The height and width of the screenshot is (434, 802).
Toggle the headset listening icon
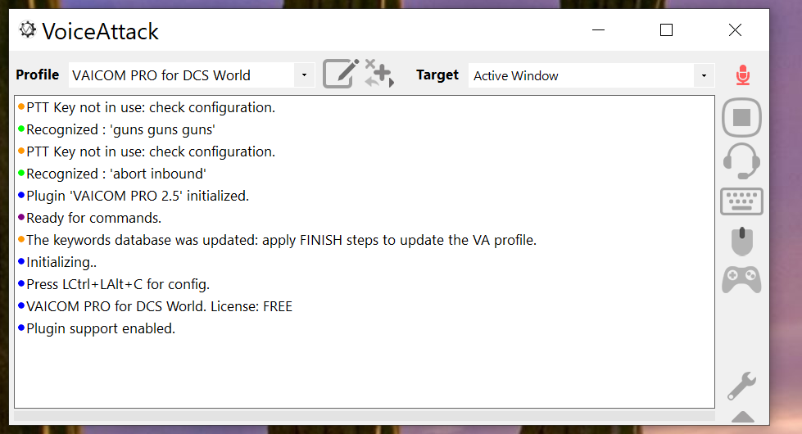pos(741,160)
